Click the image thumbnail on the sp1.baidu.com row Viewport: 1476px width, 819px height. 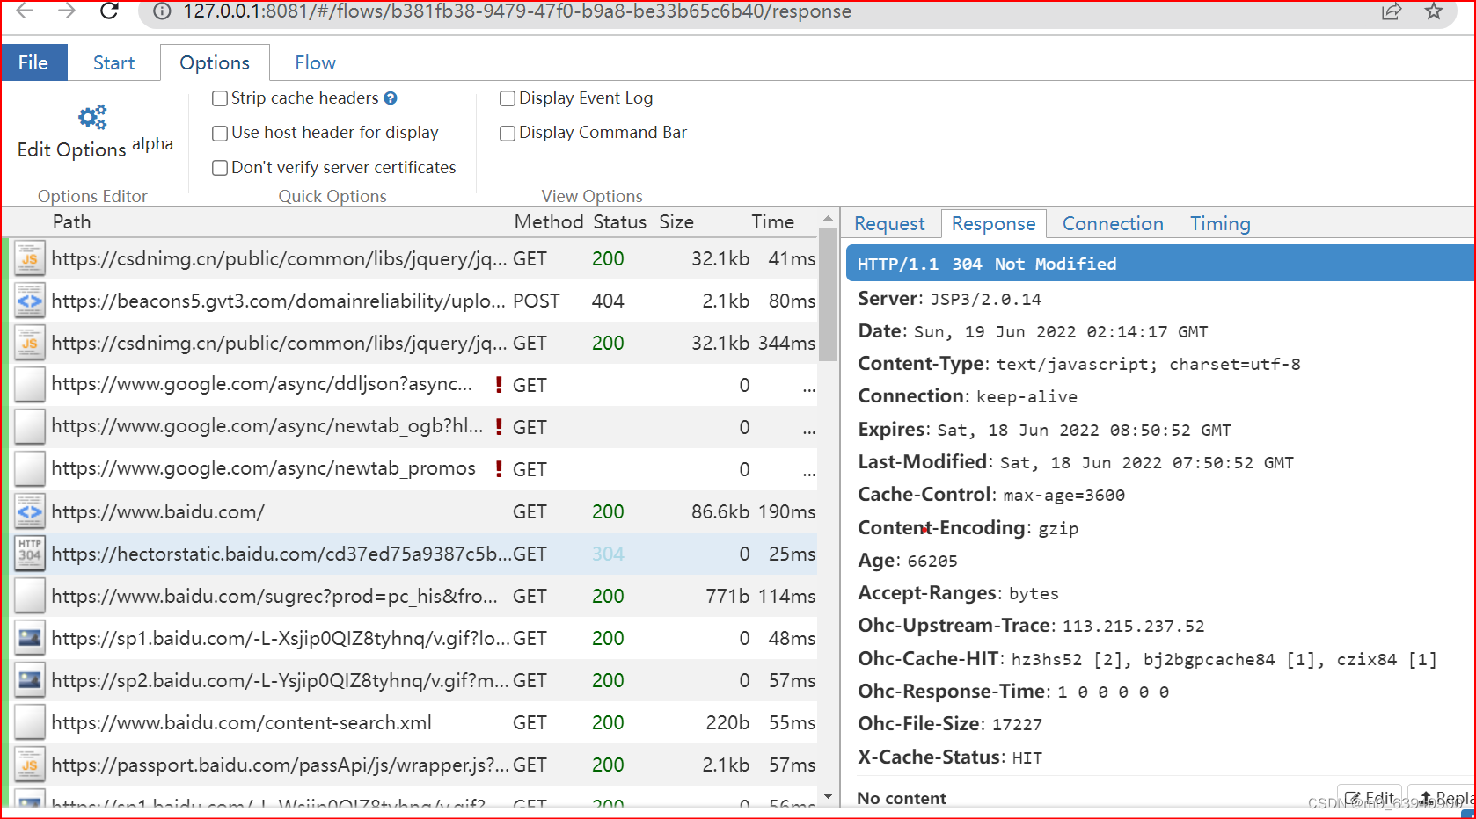pyautogui.click(x=29, y=638)
